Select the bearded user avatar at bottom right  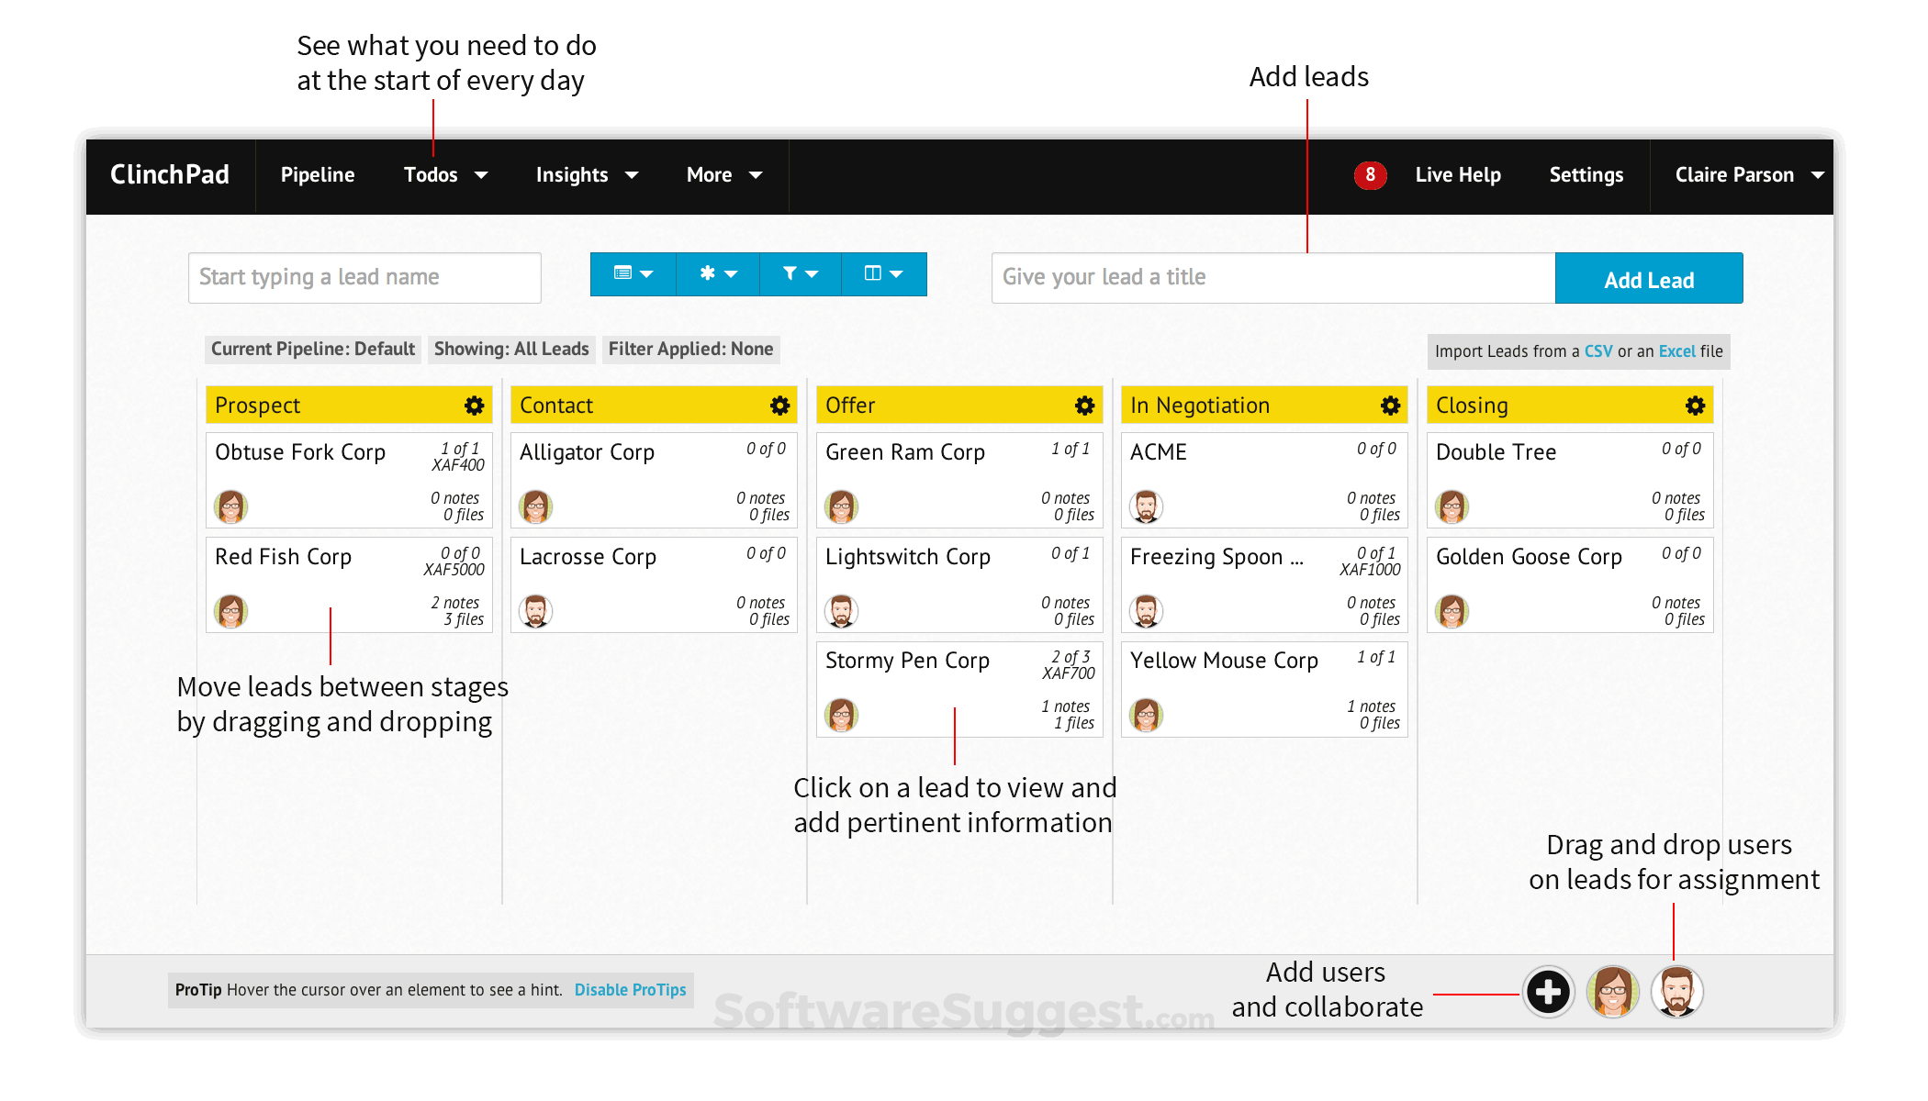pyautogui.click(x=1676, y=992)
